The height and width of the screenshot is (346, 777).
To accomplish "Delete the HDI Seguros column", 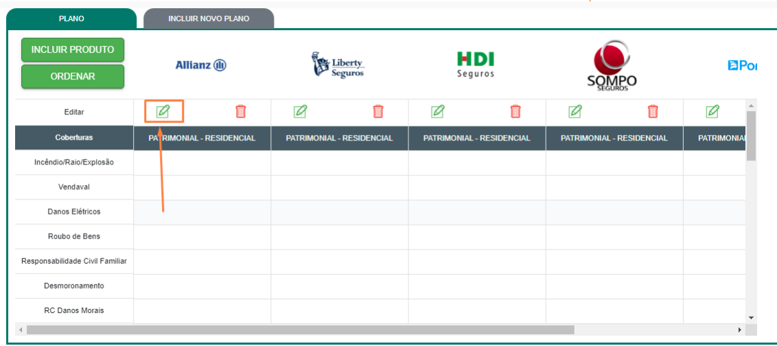I will (515, 111).
